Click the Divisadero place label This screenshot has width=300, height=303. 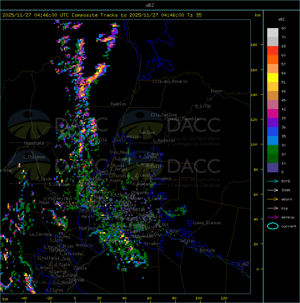click(x=160, y=178)
